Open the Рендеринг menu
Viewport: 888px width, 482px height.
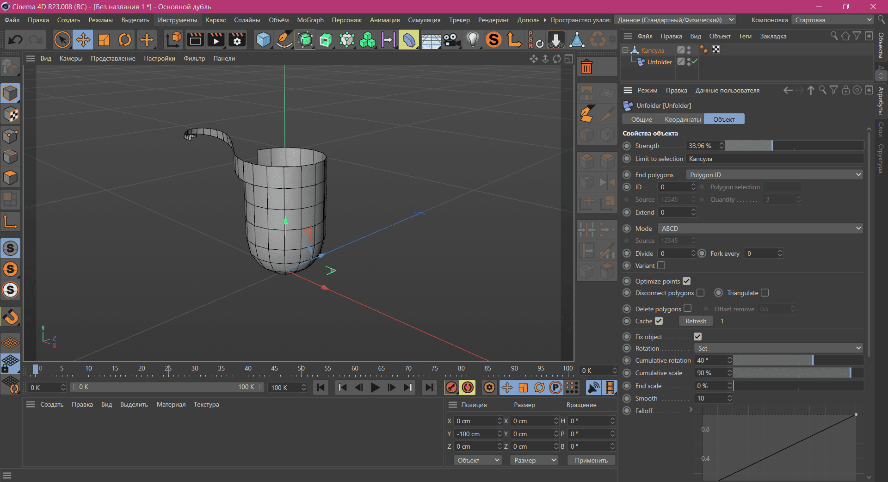[493, 20]
